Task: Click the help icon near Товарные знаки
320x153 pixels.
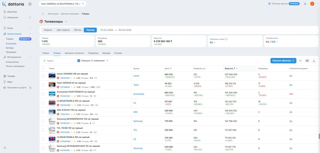Action: tap(226, 39)
